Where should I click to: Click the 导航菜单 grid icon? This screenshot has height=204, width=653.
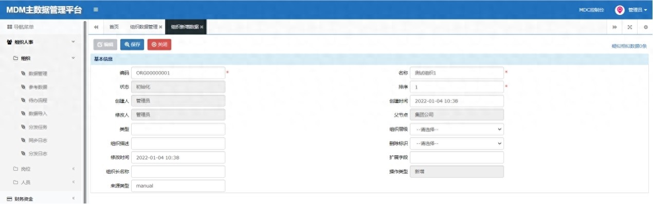pos(9,27)
